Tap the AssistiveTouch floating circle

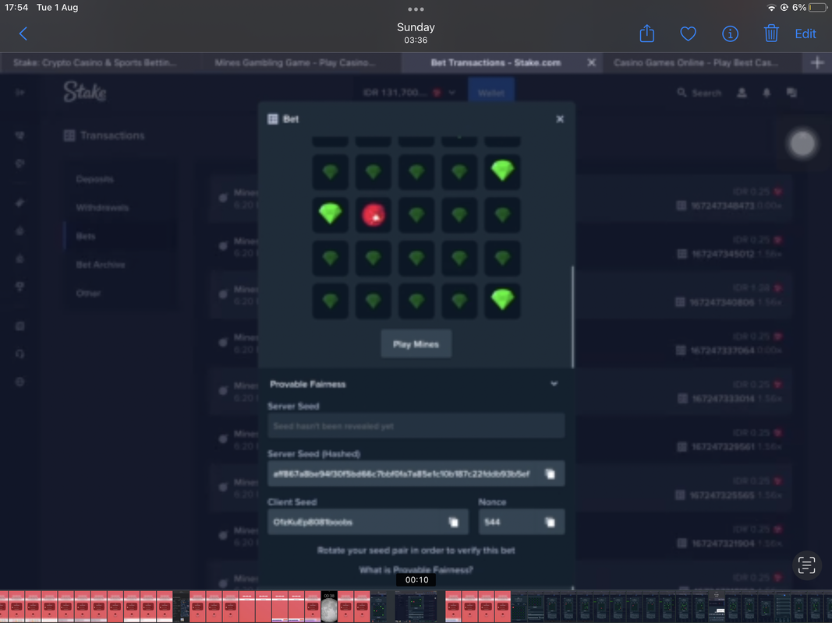tap(802, 143)
